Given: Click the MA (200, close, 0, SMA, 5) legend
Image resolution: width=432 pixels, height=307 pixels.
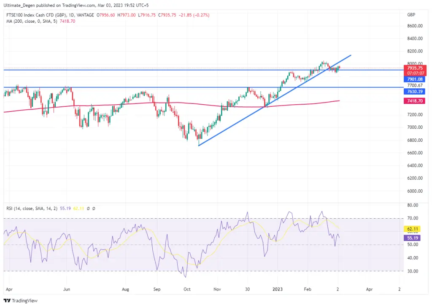Looking at the screenshot, I should [x=32, y=21].
